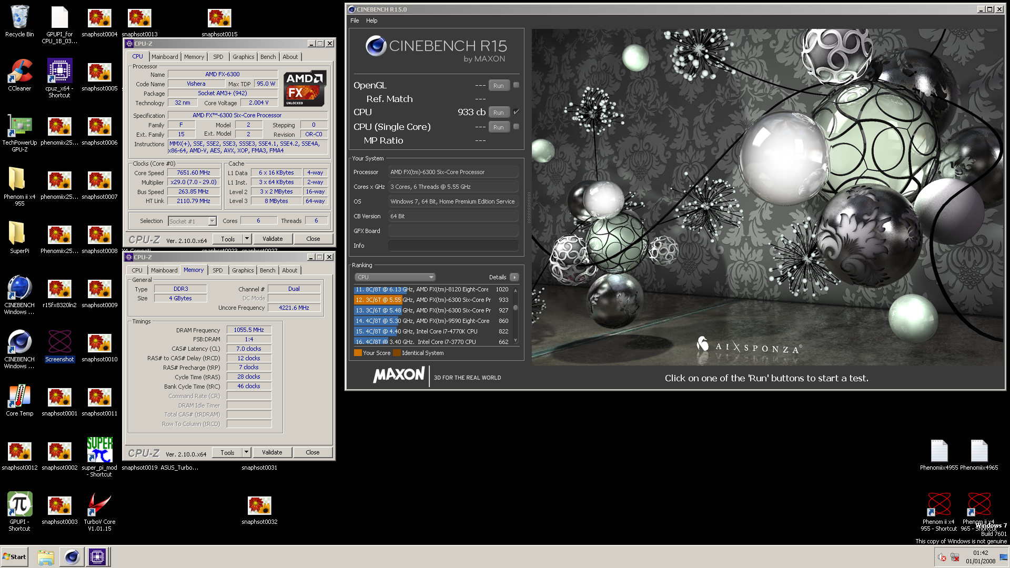Viewport: 1010px width, 568px height.
Task: Open SPD tab in Memory CPU-Z window
Action: [218, 270]
